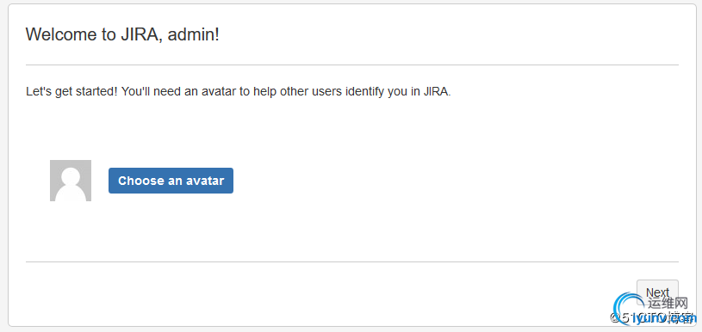Click the "Let's get started!" sentence
This screenshot has height=332, width=702.
click(72, 92)
